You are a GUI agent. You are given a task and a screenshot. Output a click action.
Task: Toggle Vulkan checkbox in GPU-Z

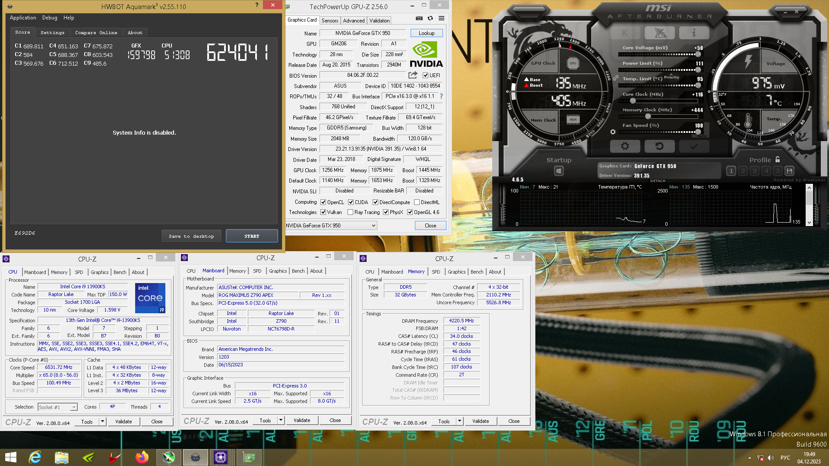pos(323,212)
